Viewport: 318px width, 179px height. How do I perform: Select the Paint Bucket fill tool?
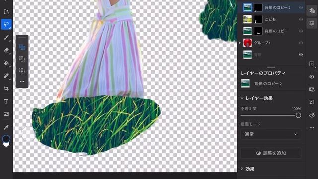pyautogui.click(x=6, y=63)
